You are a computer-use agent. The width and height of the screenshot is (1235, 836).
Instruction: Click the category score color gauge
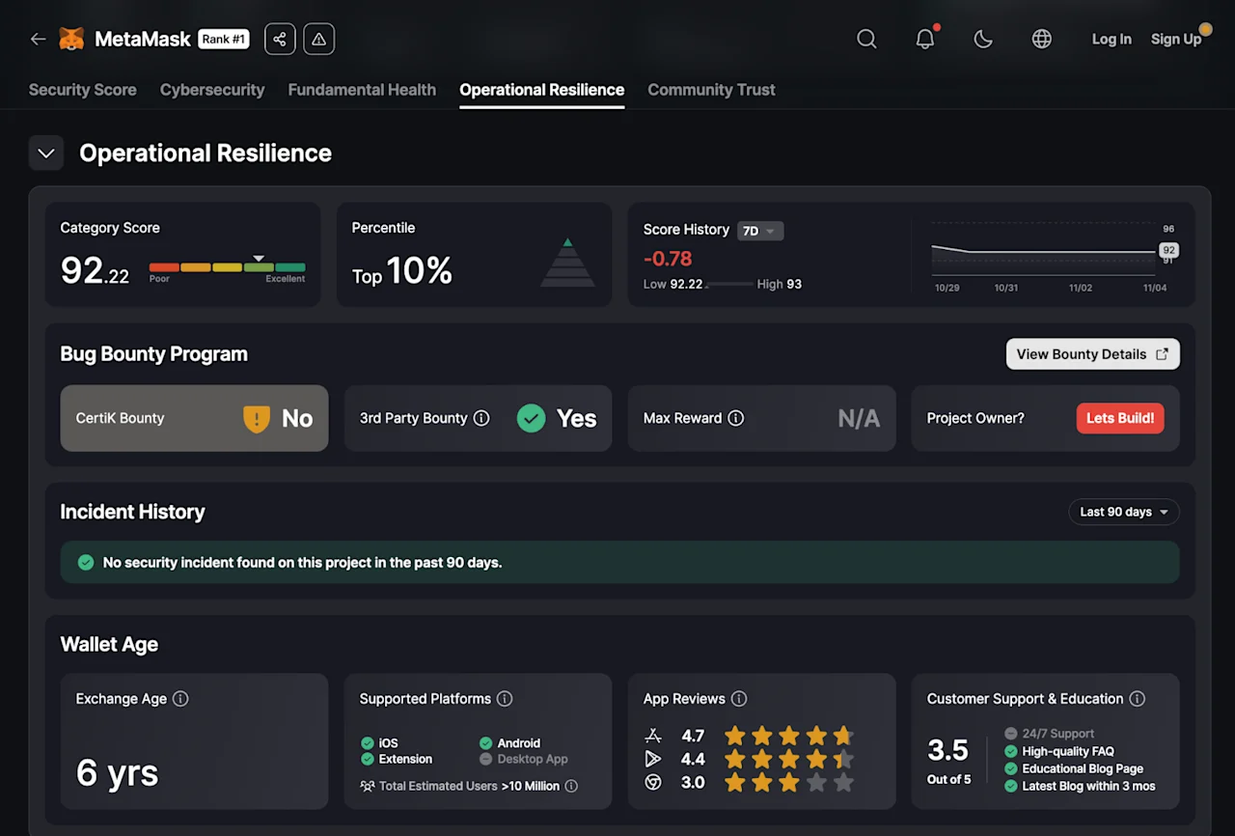228,267
